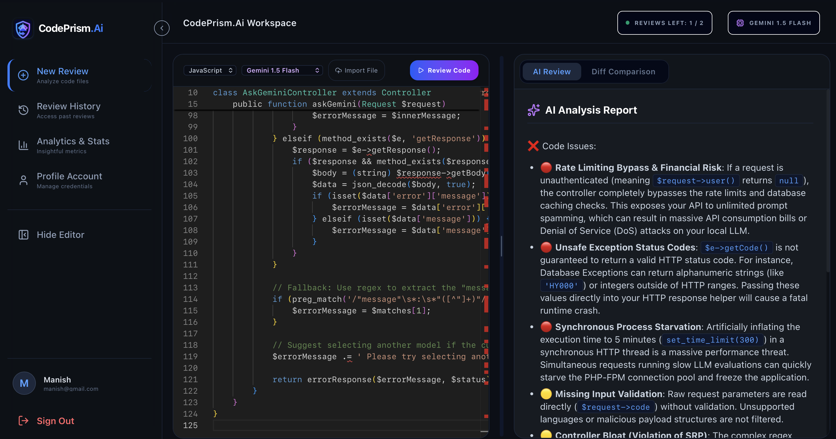Open the Gemini 1.5 Flash model dropdown
Image resolution: width=836 pixels, height=439 pixels.
pos(282,70)
